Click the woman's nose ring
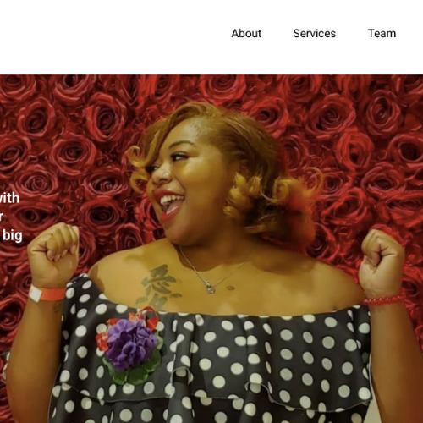 (165, 173)
